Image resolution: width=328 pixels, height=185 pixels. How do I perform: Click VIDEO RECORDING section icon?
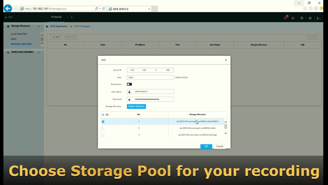click(x=8, y=52)
